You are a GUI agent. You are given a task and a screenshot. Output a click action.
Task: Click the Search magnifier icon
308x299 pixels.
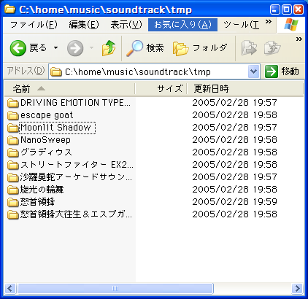(x=134, y=48)
